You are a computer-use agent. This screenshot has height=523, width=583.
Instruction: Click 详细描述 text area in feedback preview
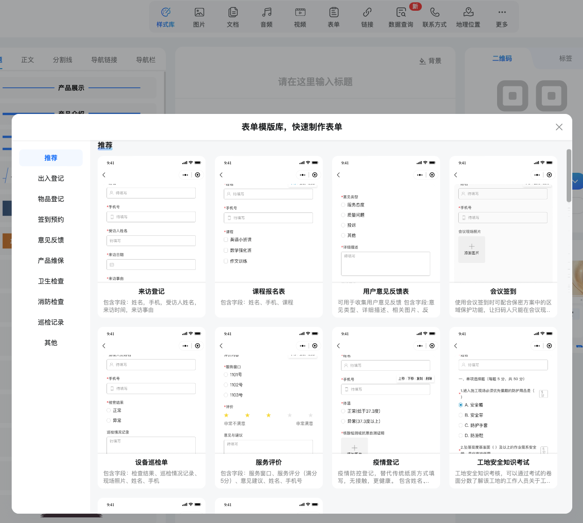pyautogui.click(x=385, y=264)
